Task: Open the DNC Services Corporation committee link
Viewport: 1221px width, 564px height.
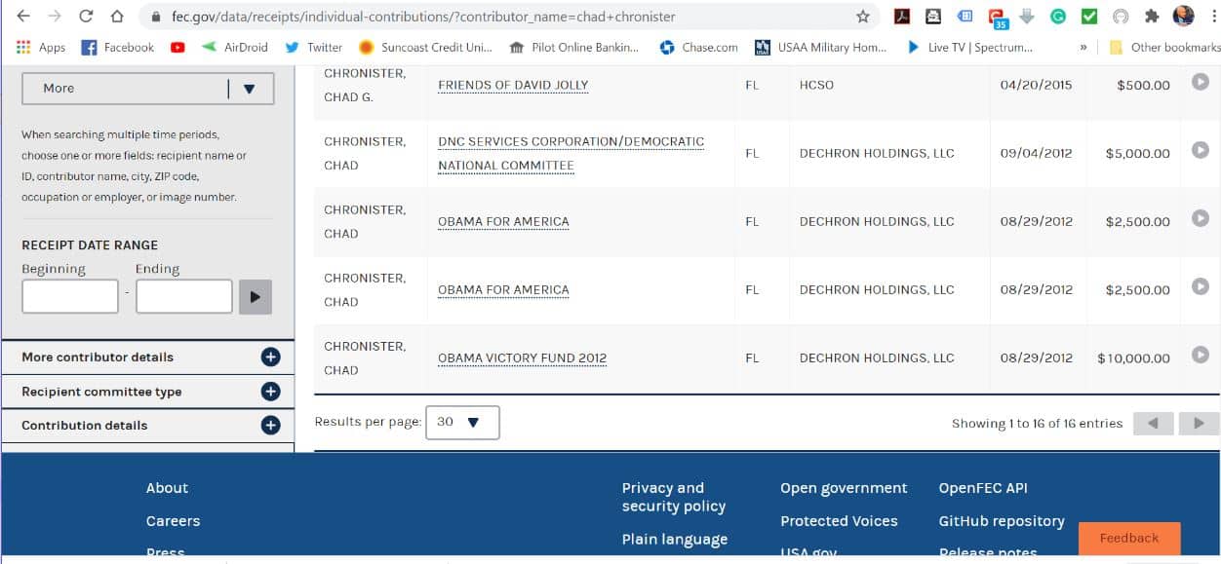Action: [571, 153]
